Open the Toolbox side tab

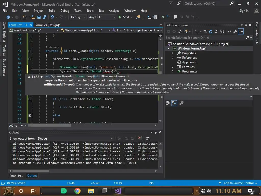4,50
